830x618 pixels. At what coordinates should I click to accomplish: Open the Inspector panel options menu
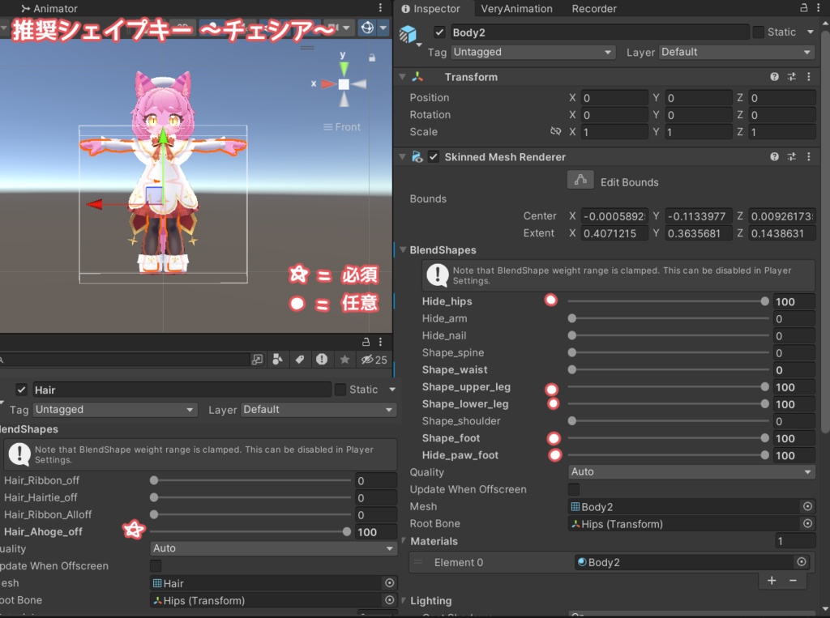819,7
